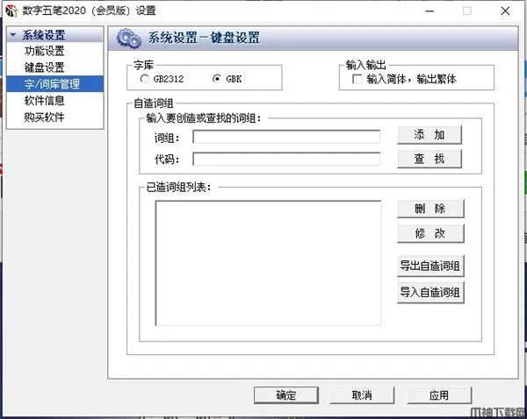Cancel with the 取消 button

point(362,395)
